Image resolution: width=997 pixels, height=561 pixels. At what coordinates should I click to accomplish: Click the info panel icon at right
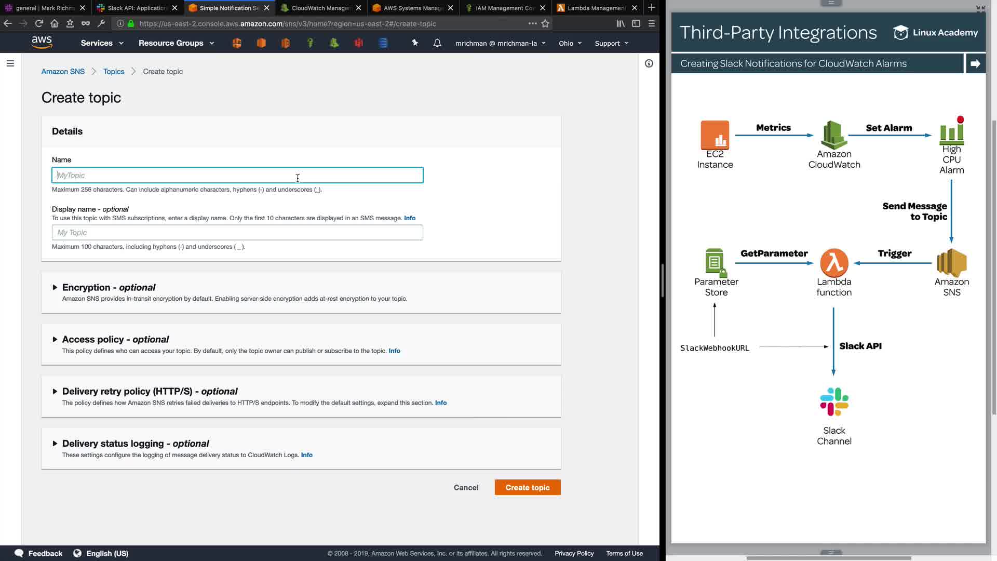click(x=649, y=63)
